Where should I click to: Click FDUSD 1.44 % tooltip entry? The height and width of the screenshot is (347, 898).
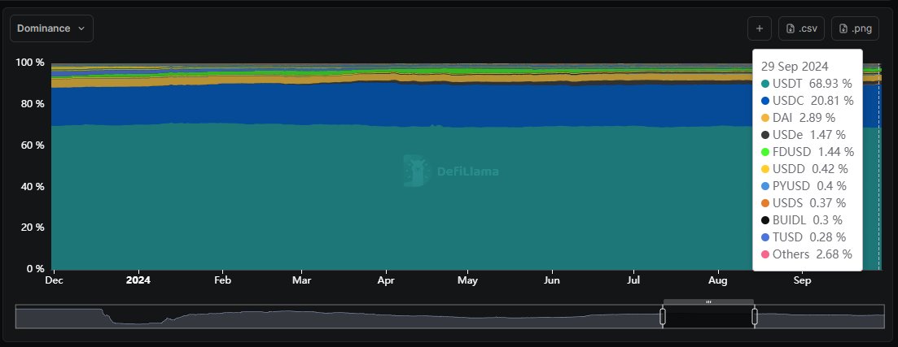click(808, 152)
